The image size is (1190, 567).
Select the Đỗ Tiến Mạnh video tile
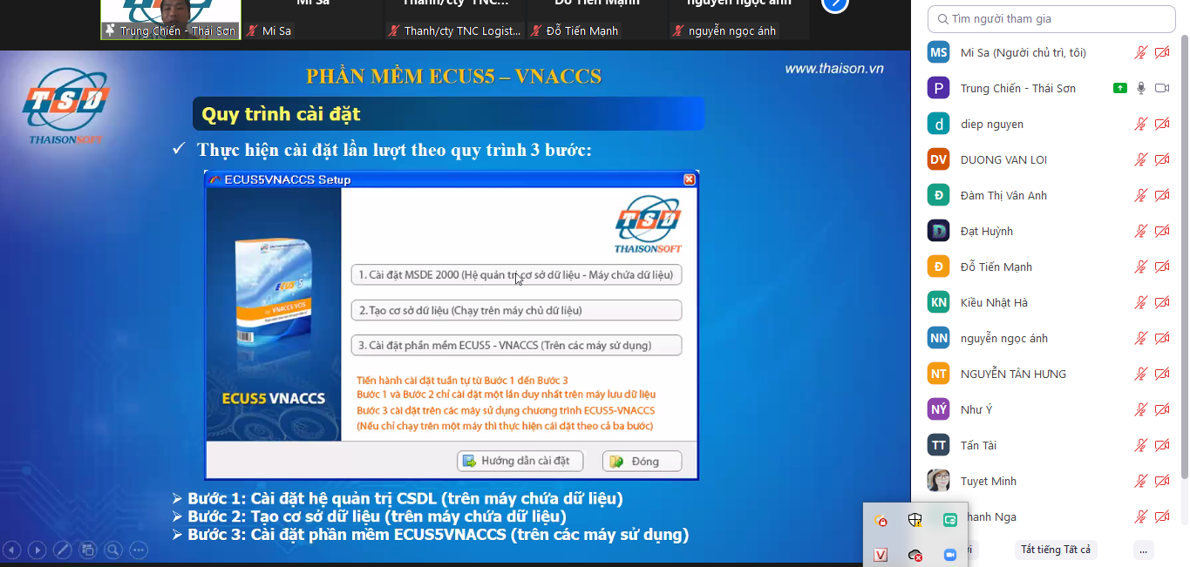597,19
